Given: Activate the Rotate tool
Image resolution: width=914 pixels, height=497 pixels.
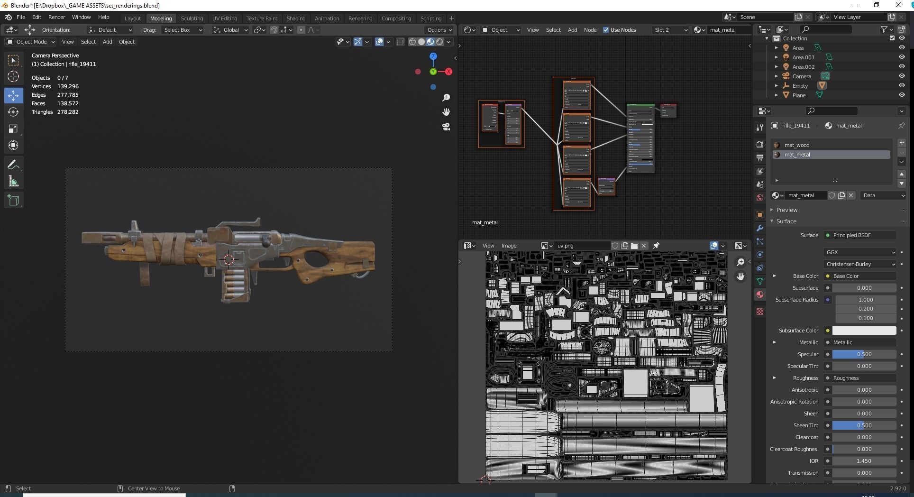Looking at the screenshot, I should 13,112.
